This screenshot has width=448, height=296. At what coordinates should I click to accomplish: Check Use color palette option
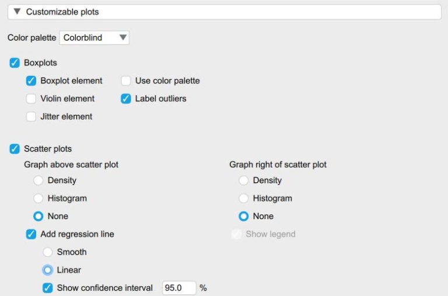(x=126, y=81)
